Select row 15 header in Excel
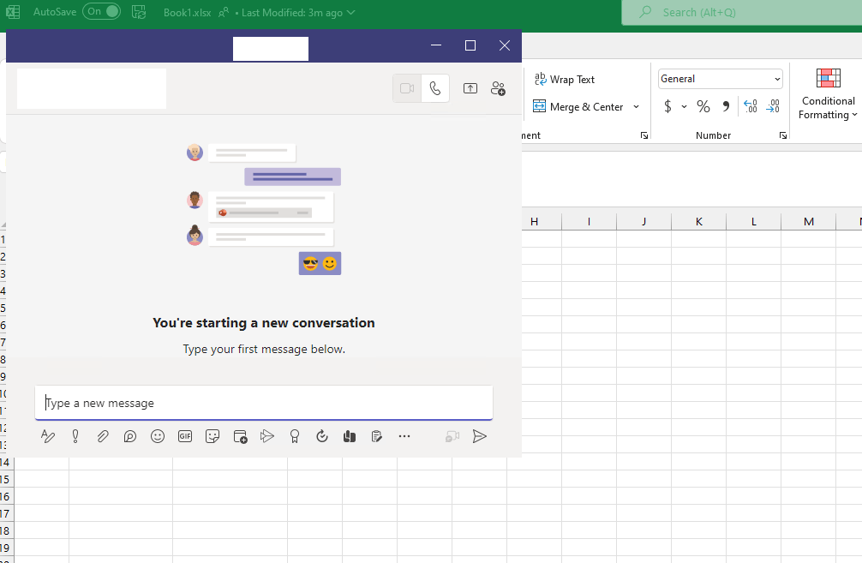This screenshot has height=563, width=862. click(6, 479)
